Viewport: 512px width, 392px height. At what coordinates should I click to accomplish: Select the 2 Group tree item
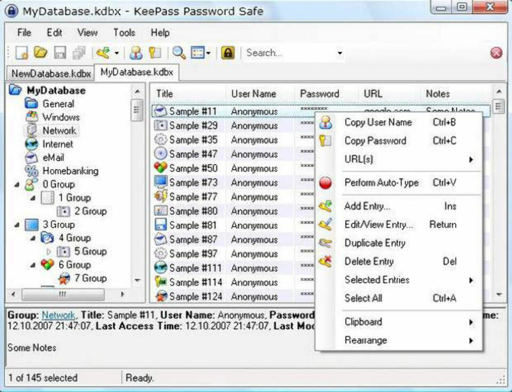coord(91,211)
